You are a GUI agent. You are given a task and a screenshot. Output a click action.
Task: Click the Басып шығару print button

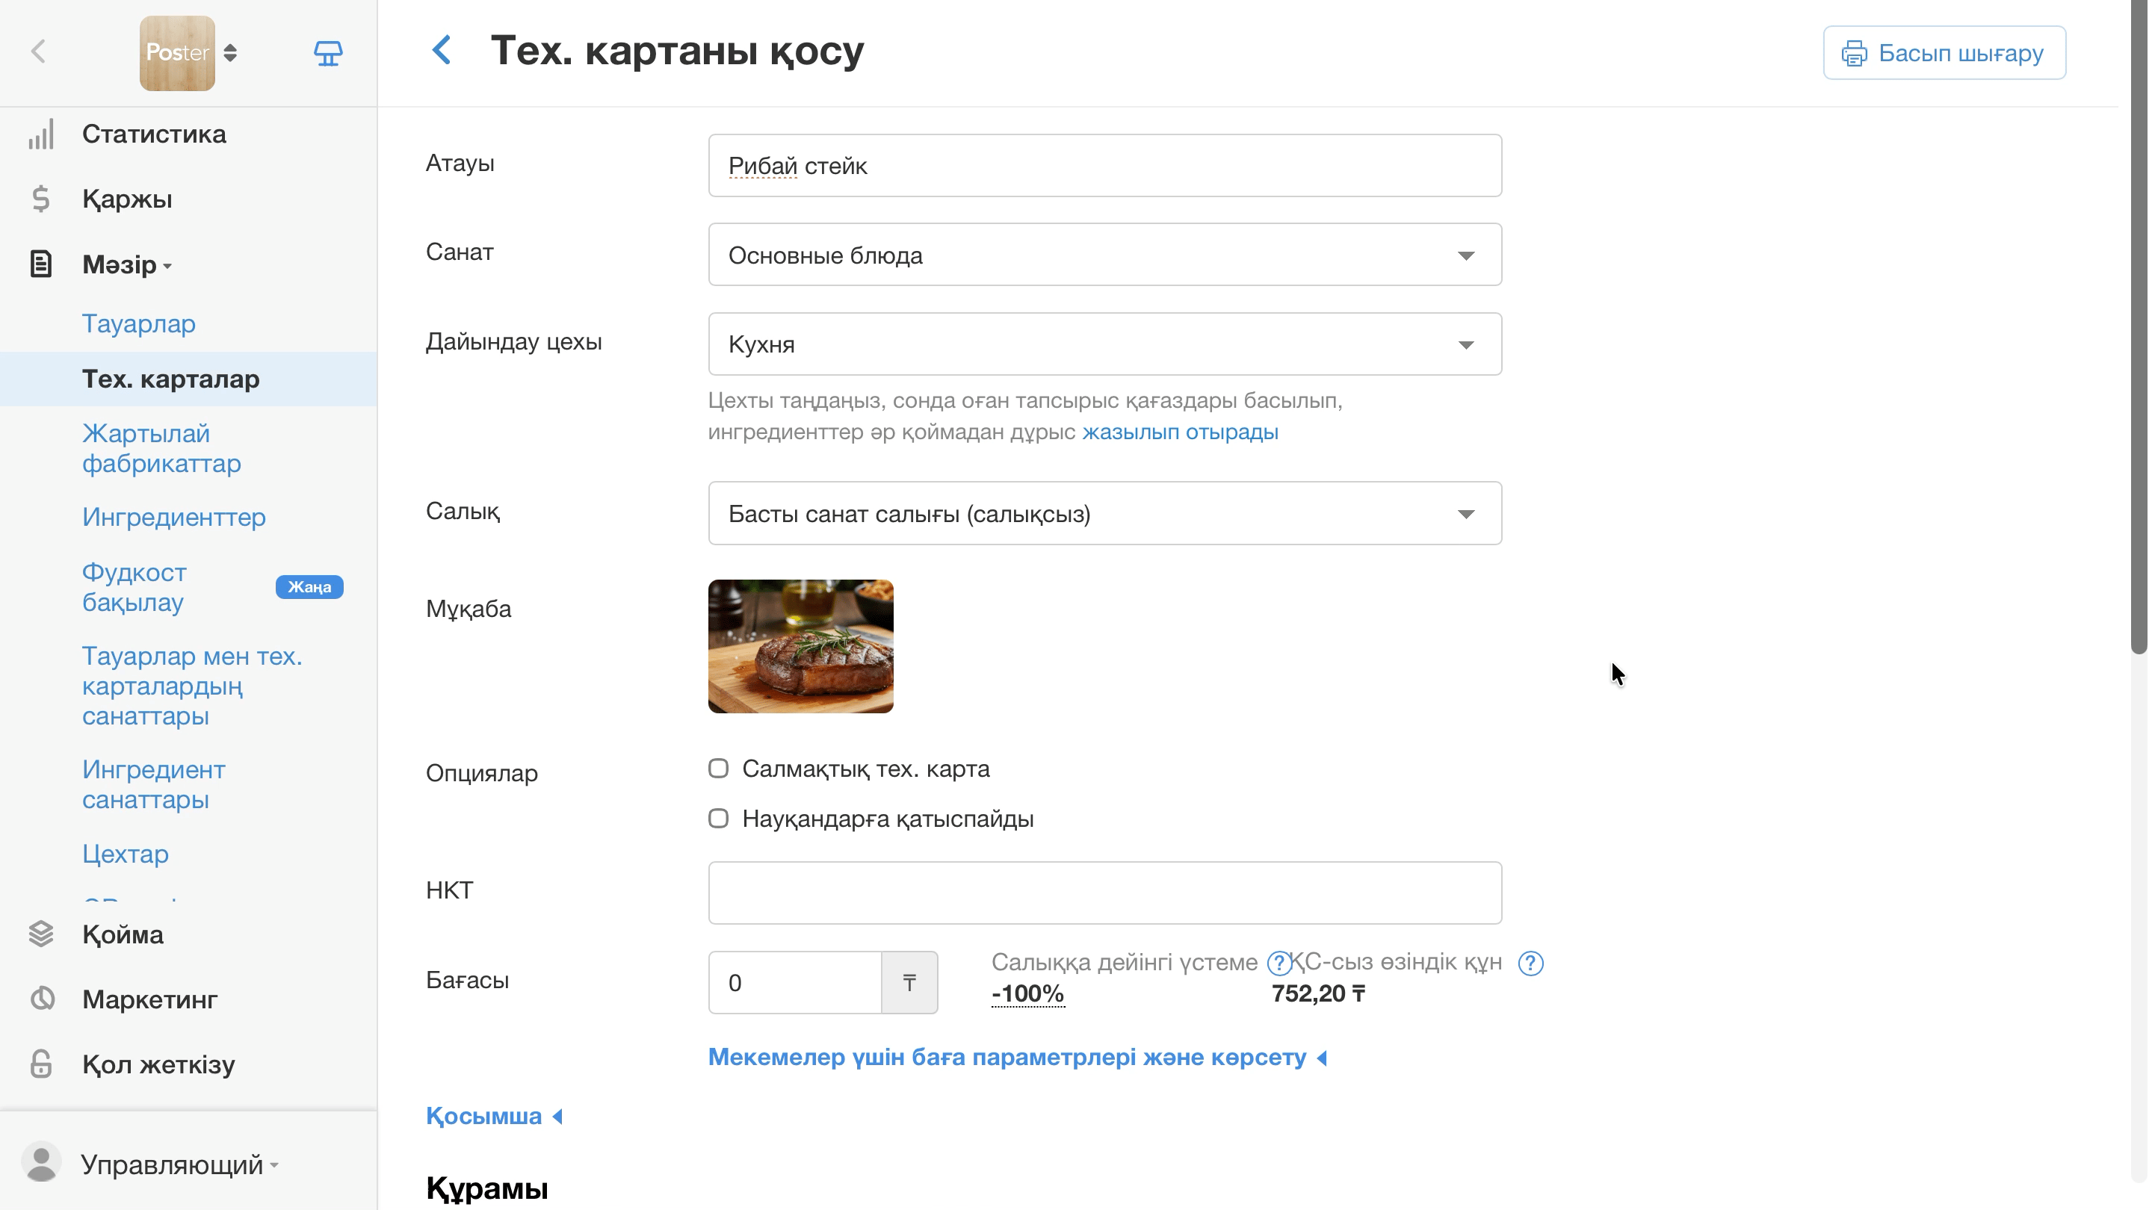pos(1944,52)
